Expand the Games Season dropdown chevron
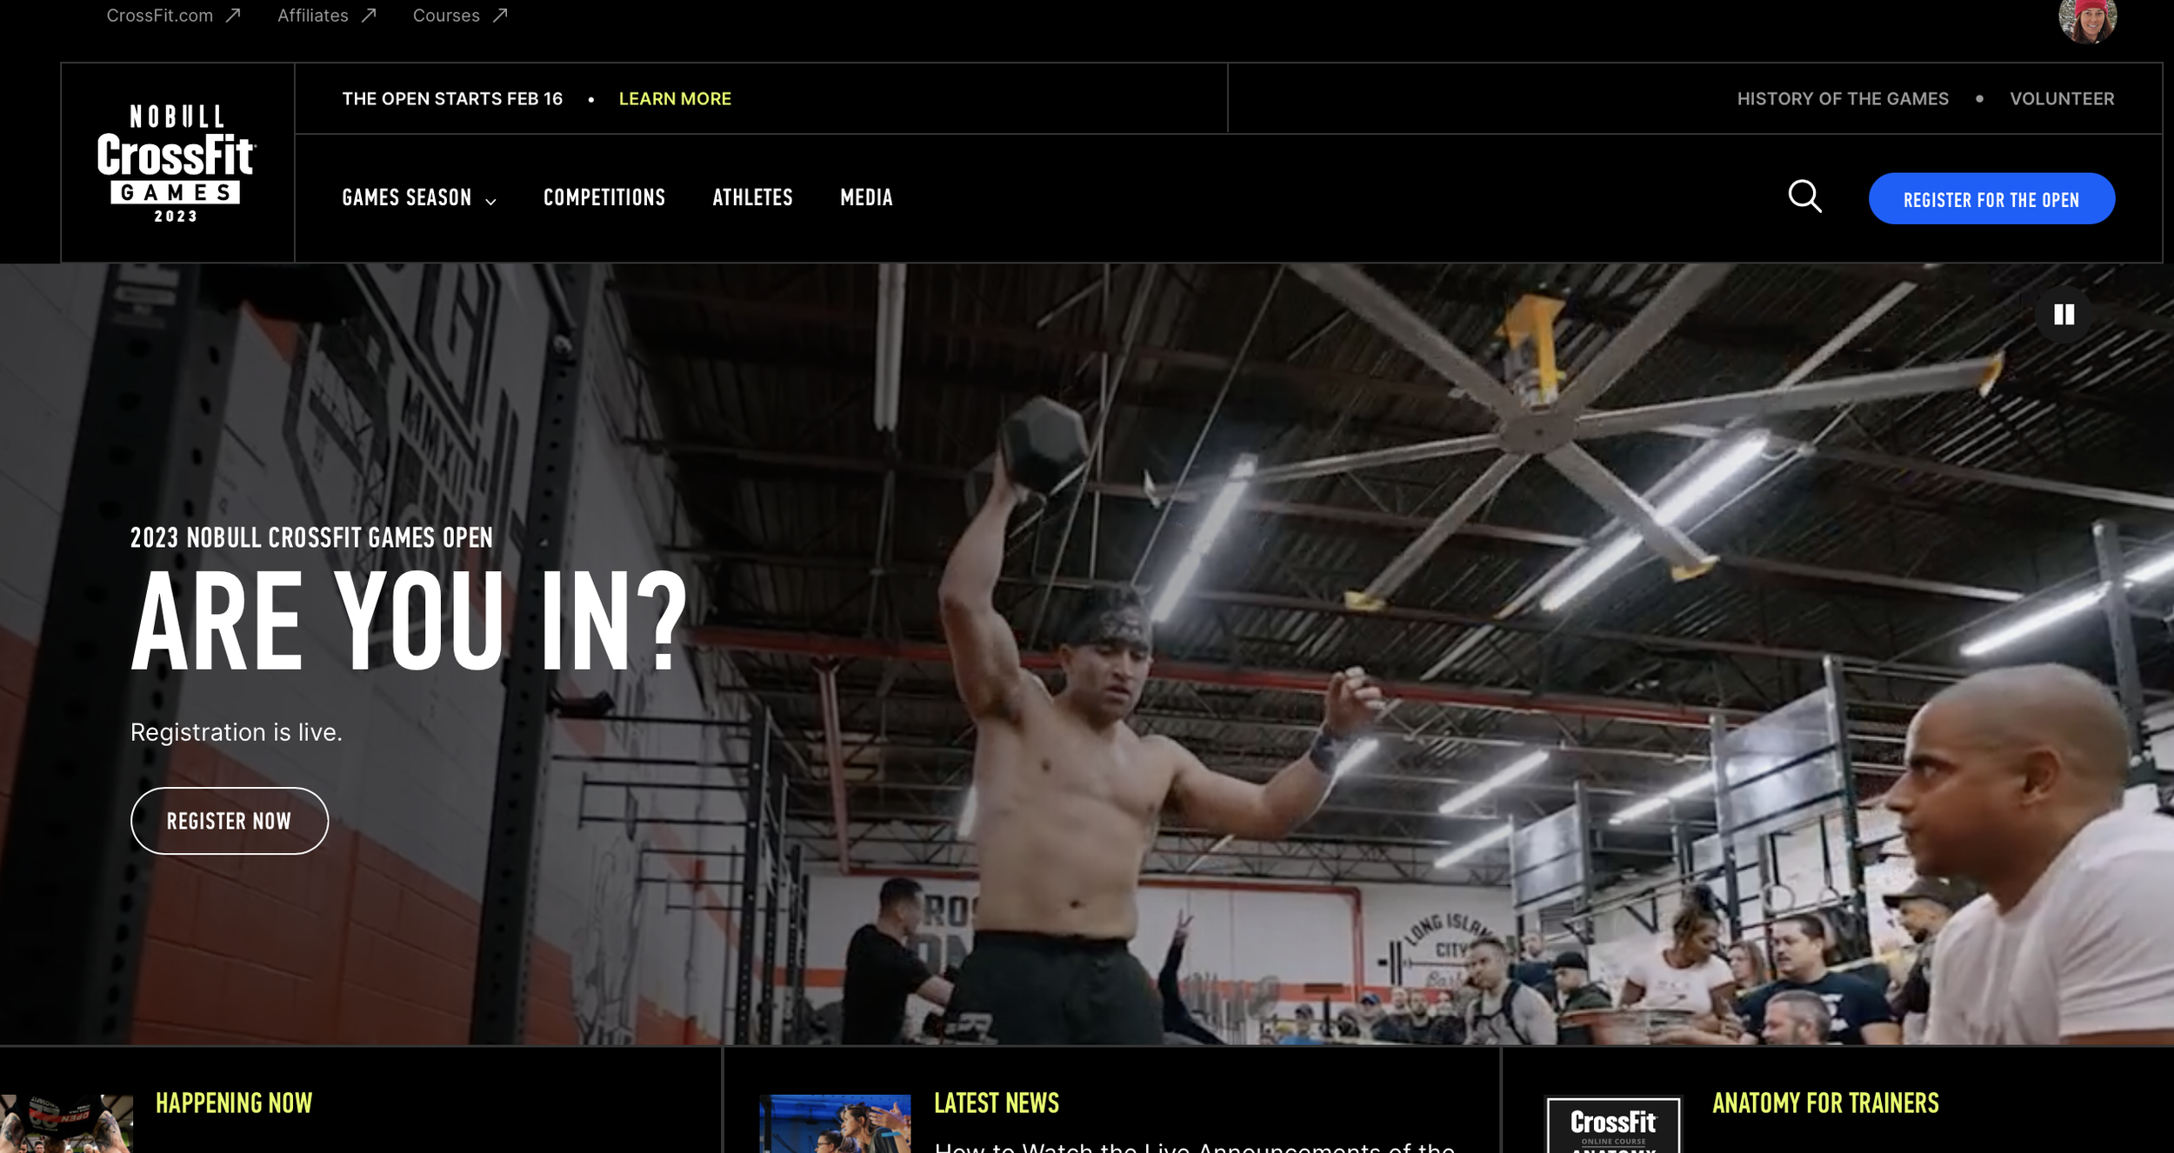Screen dimensions: 2174x1153 [490, 202]
